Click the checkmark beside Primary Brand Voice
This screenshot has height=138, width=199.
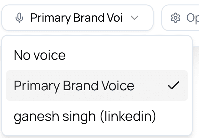(x=173, y=86)
